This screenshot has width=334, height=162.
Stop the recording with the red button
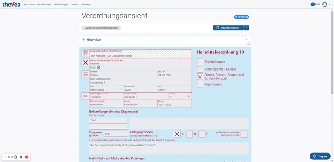click(x=27, y=157)
